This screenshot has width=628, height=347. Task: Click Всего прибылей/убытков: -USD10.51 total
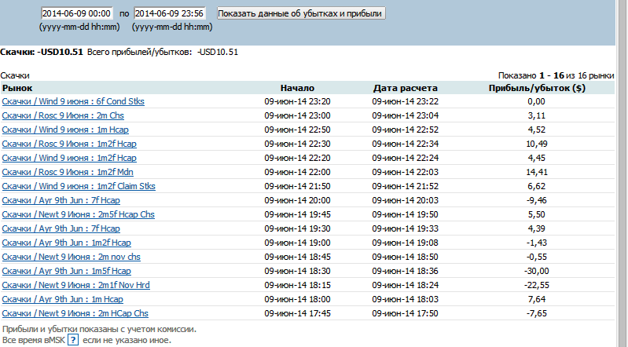163,52
